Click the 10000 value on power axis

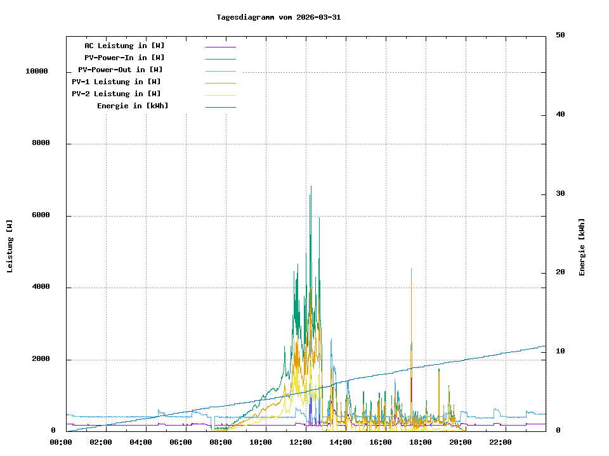37,72
